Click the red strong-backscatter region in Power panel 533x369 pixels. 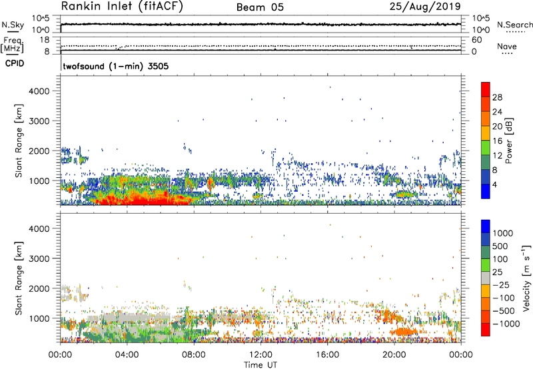(146, 198)
